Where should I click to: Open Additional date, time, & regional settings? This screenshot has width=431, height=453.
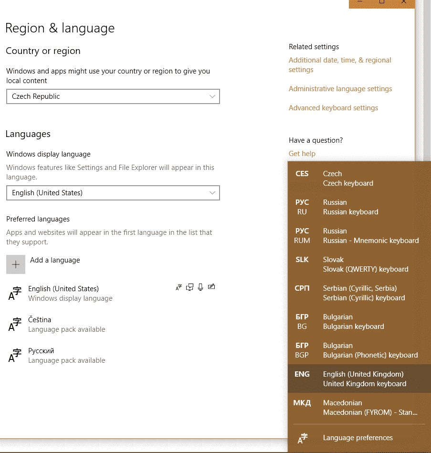(340, 65)
